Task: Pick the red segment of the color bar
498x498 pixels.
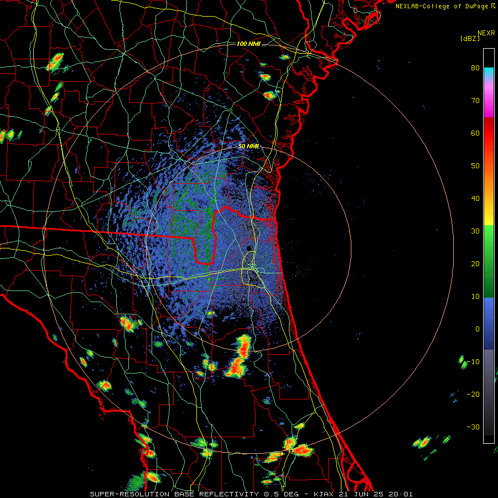Action: click(489, 133)
